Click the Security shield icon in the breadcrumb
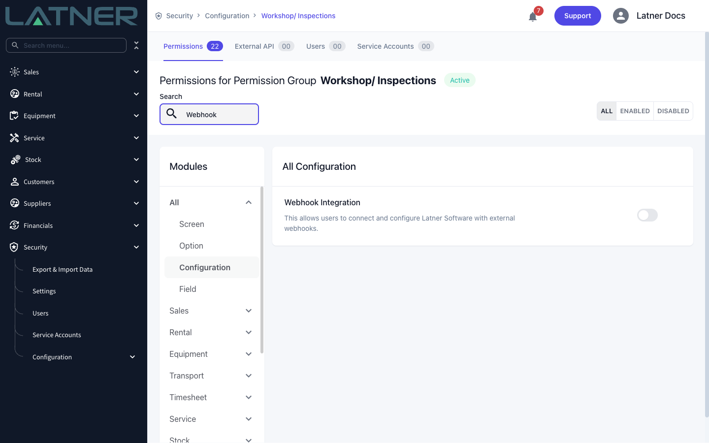This screenshot has width=709, height=443. pos(159,16)
